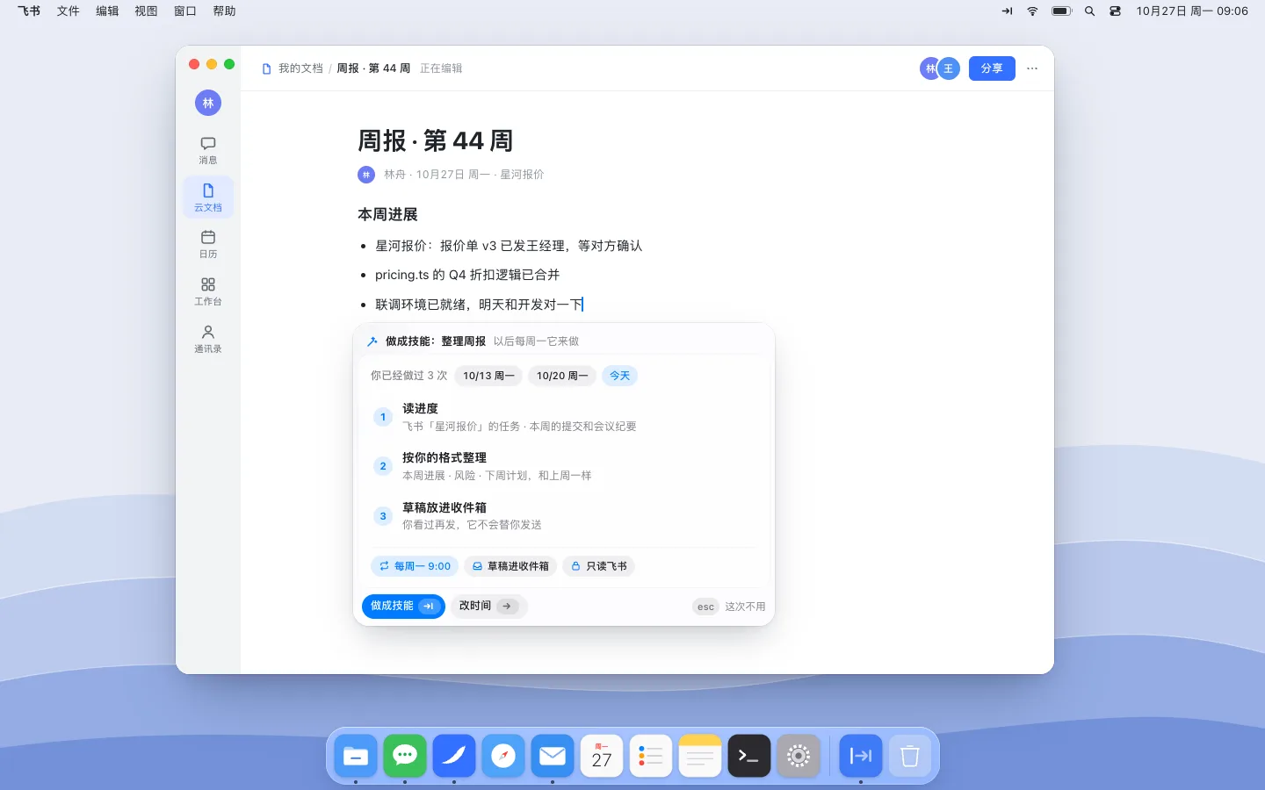Viewport: 1265px width, 790px height.
Task: Click 你已经做过 3 次 label
Action: (408, 376)
